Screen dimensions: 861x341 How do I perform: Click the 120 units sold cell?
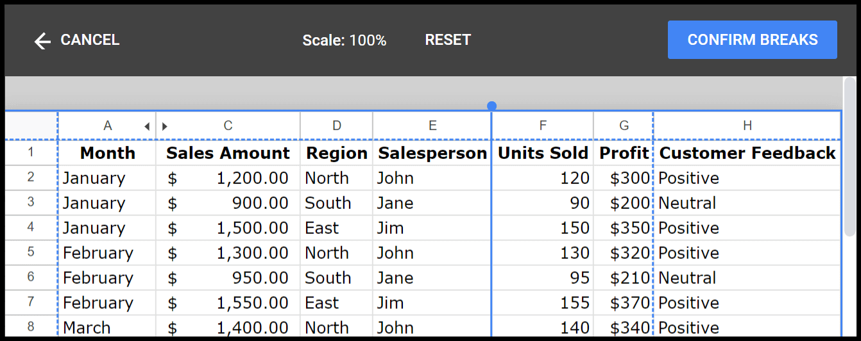(x=543, y=178)
